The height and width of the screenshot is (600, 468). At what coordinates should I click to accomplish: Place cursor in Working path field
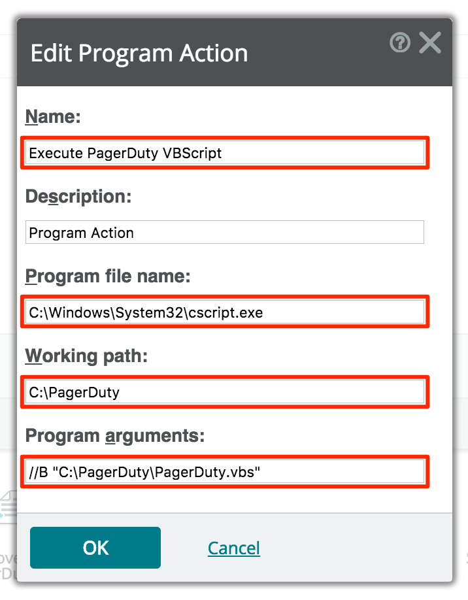(225, 392)
